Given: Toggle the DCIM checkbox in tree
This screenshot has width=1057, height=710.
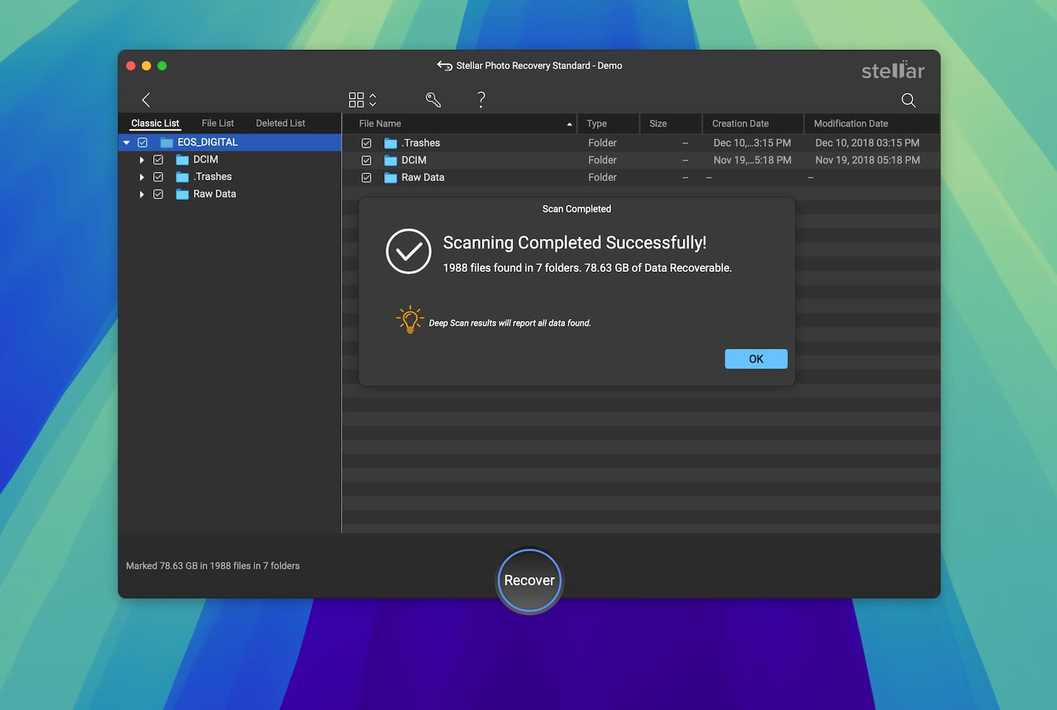Looking at the screenshot, I should [x=159, y=160].
